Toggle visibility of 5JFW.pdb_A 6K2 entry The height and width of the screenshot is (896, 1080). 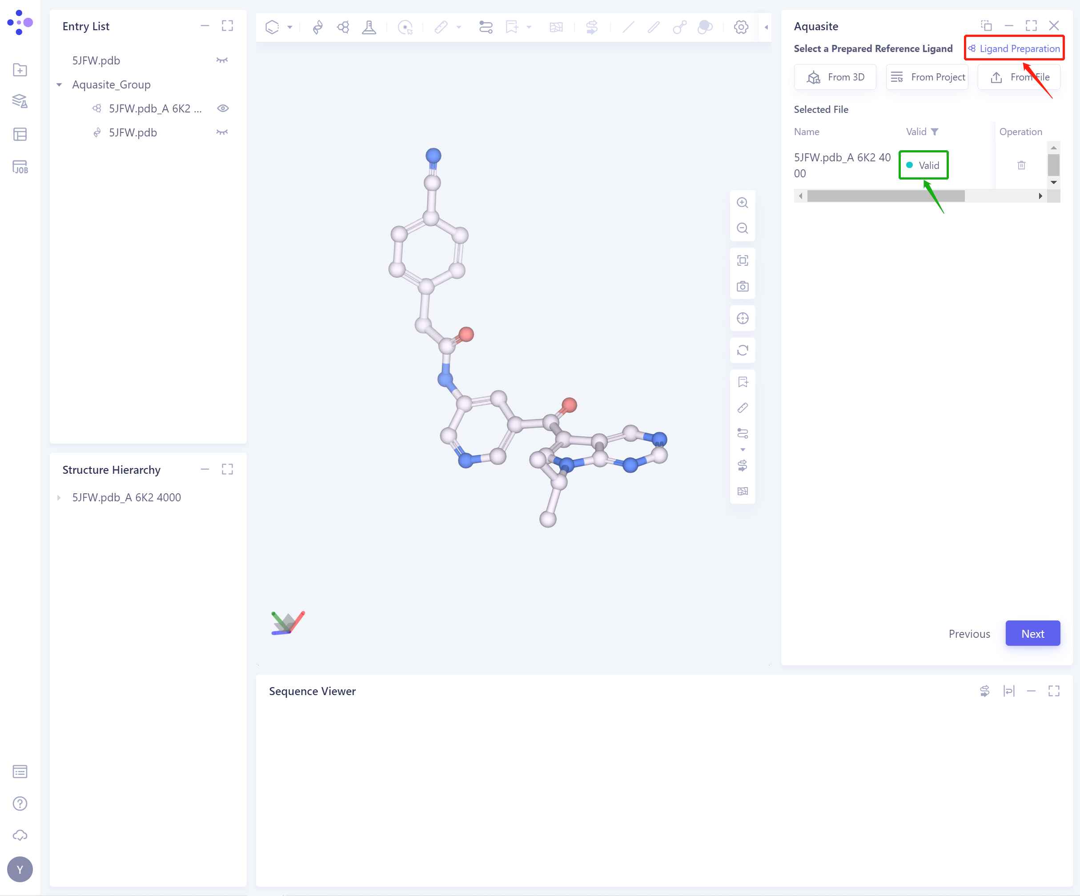click(223, 108)
